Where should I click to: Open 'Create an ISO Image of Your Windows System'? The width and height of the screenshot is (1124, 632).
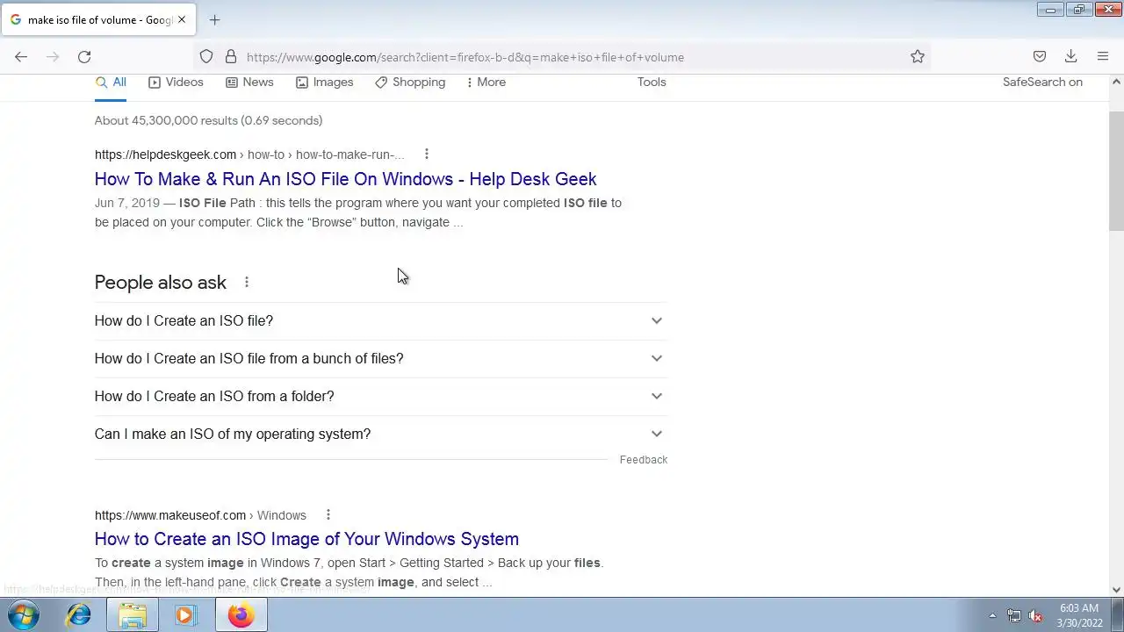pos(306,539)
